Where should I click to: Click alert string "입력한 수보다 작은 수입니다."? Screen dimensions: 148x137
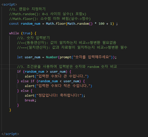pos(64,86)
